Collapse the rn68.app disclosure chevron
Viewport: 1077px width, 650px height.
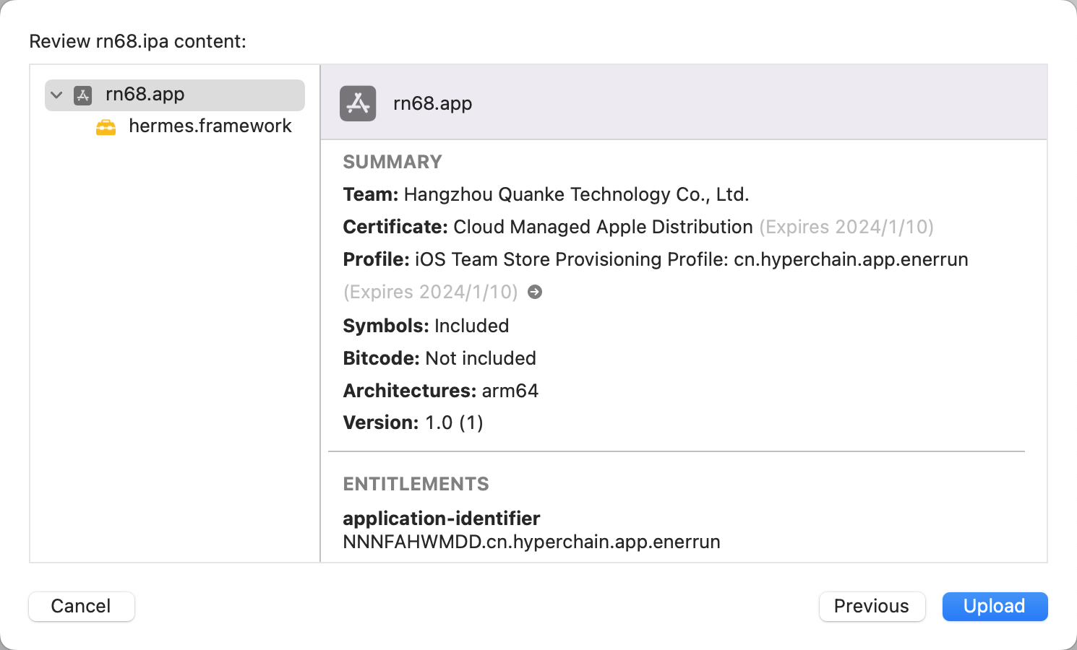tap(57, 95)
